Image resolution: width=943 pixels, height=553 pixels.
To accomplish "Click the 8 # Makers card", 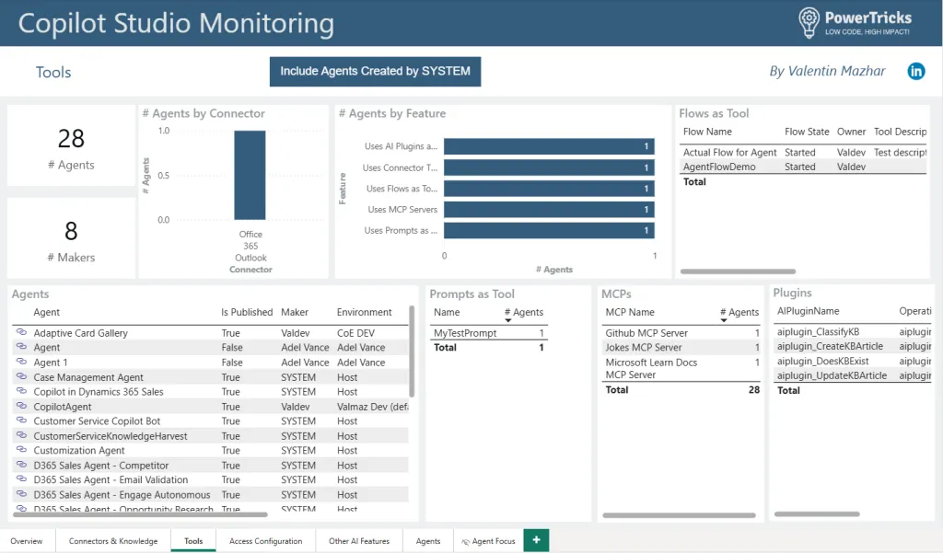I will point(71,238).
